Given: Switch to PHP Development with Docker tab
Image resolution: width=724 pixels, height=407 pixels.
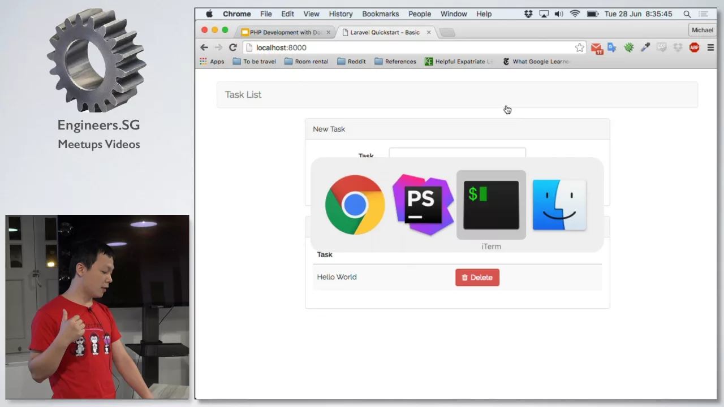Looking at the screenshot, I should coord(286,32).
